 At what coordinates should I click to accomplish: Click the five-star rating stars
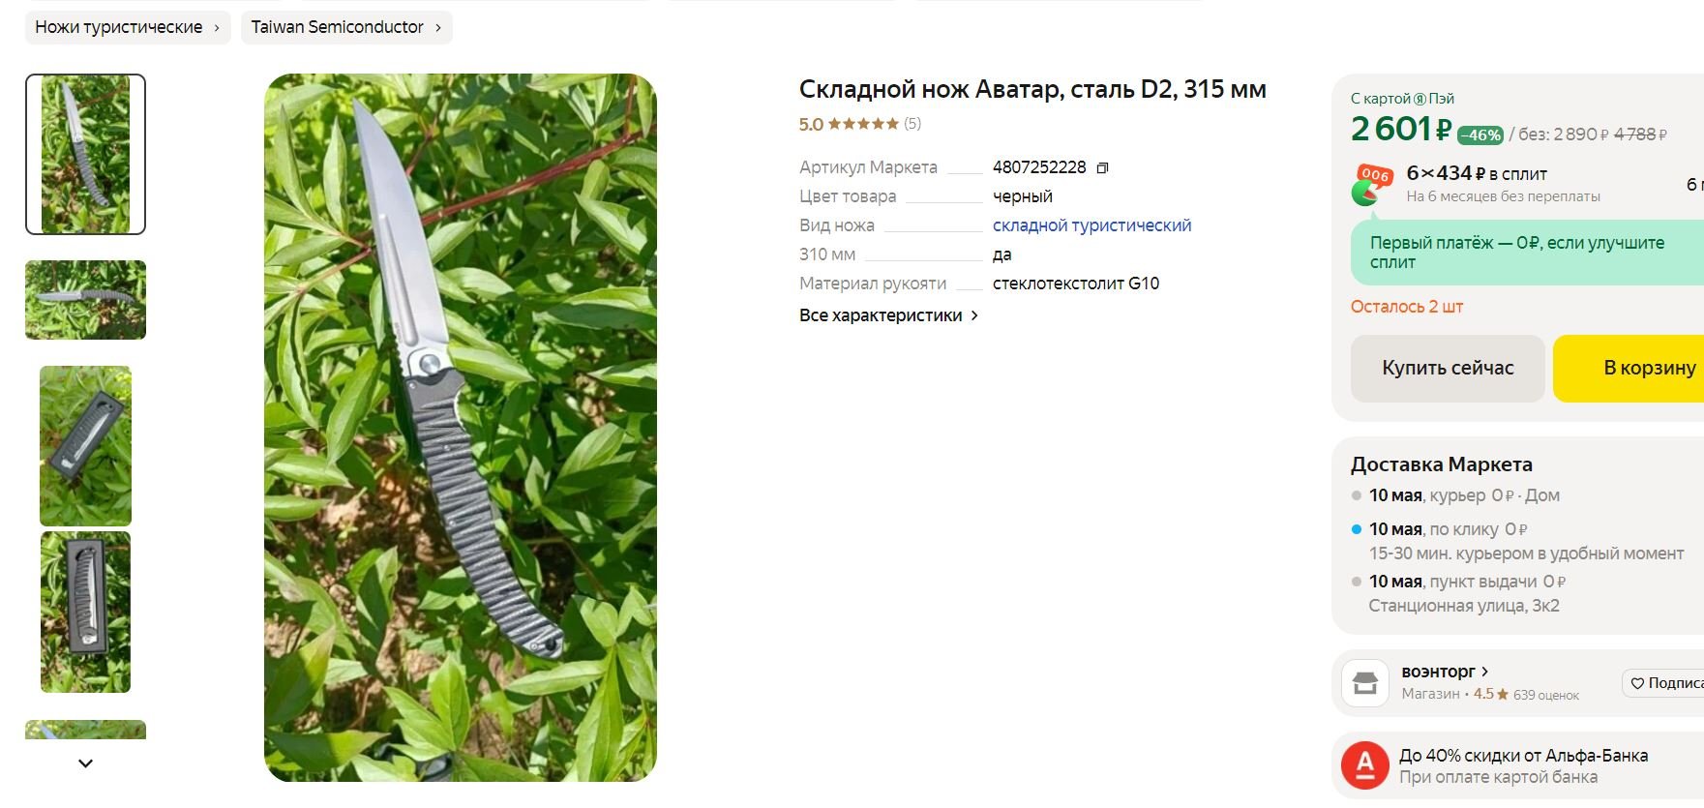[x=863, y=124]
